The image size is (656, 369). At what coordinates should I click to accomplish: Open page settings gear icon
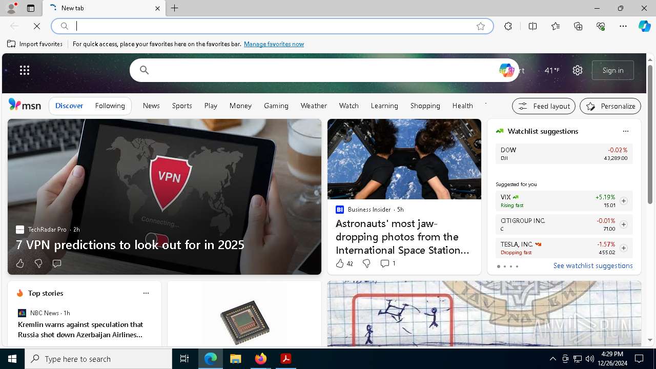[578, 70]
